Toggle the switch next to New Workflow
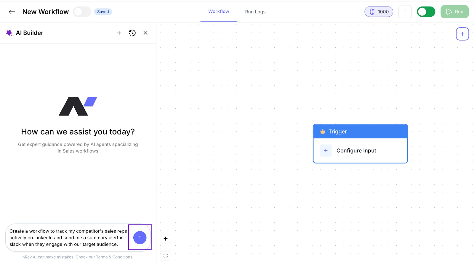Image resolution: width=474 pixels, height=268 pixels. coord(82,12)
